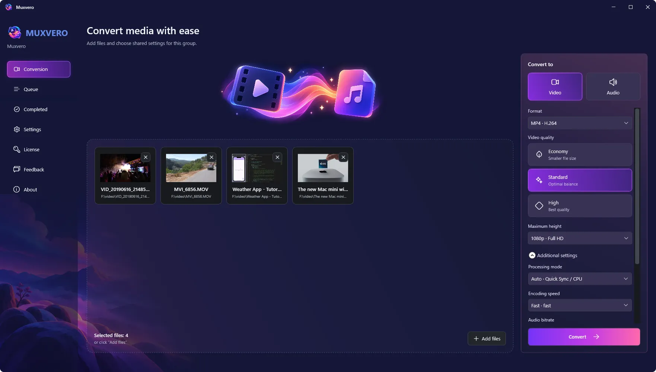The image size is (656, 372).
Task: Open the License page
Action: click(39, 149)
